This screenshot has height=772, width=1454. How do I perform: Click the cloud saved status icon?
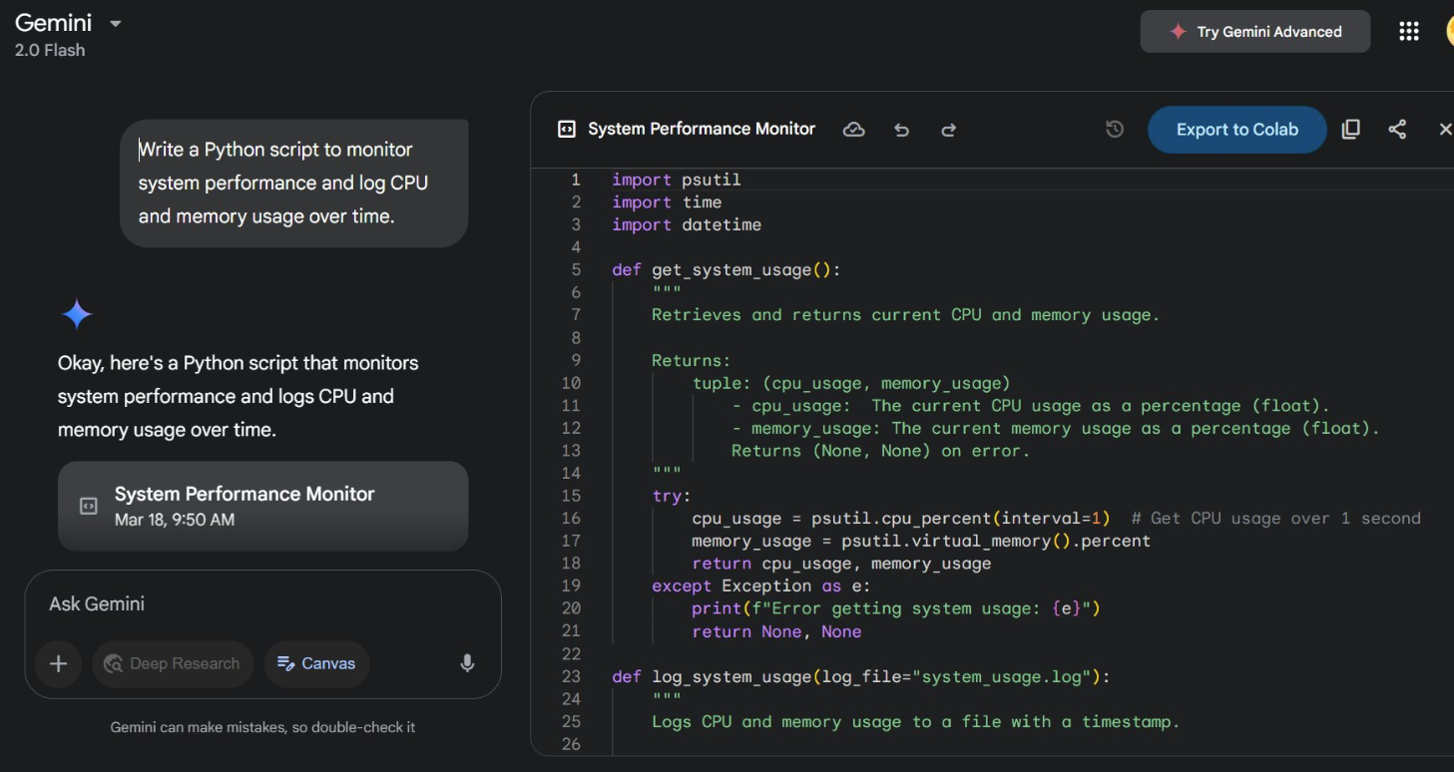pos(853,130)
